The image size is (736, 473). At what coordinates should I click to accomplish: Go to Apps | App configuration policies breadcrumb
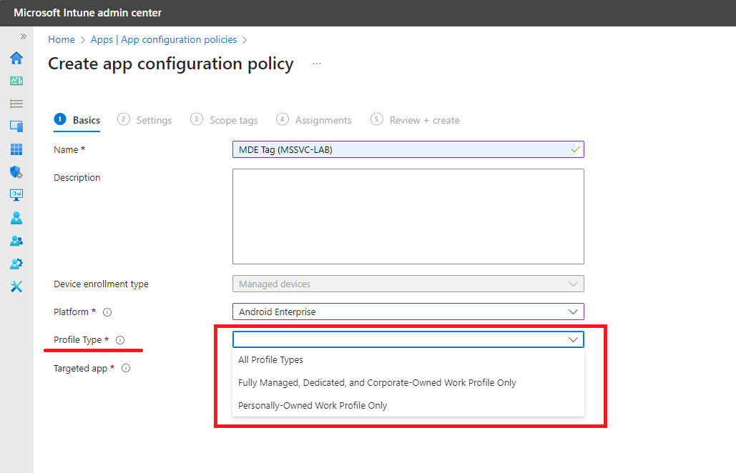pyautogui.click(x=164, y=40)
